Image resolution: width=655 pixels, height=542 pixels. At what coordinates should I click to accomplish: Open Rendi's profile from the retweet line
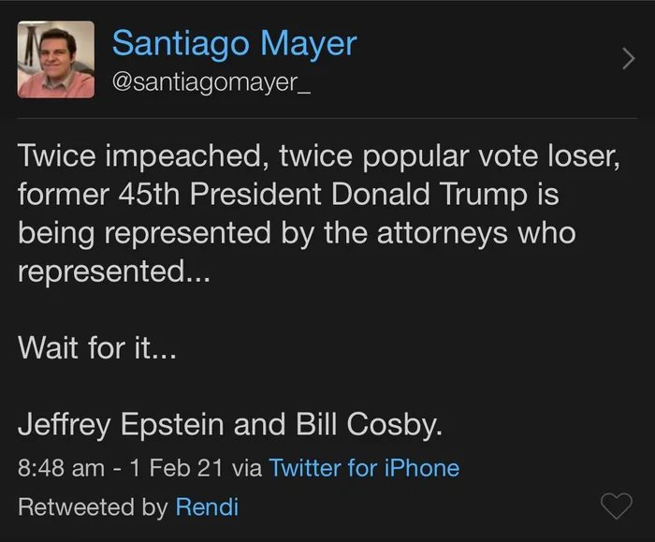coord(207,507)
